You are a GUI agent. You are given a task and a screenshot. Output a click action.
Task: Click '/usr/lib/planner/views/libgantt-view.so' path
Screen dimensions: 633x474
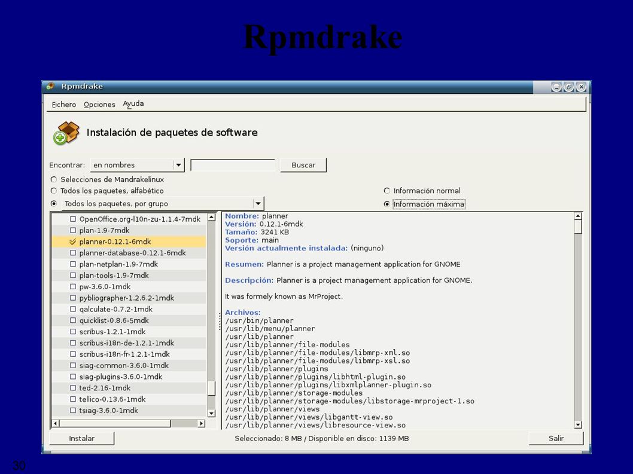309,417
